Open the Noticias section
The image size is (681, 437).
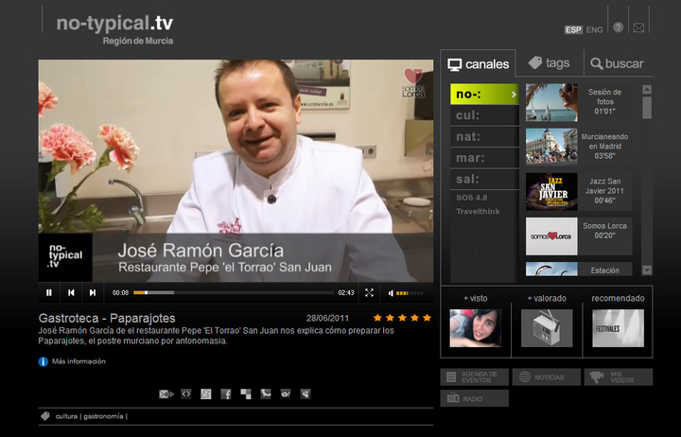pos(547,377)
